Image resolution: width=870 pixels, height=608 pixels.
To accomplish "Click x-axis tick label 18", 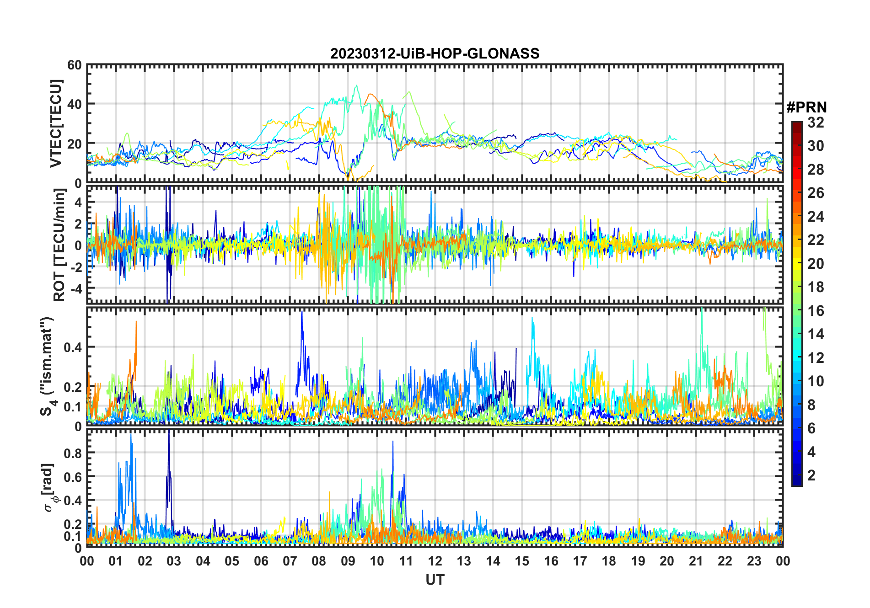I will 609,561.
